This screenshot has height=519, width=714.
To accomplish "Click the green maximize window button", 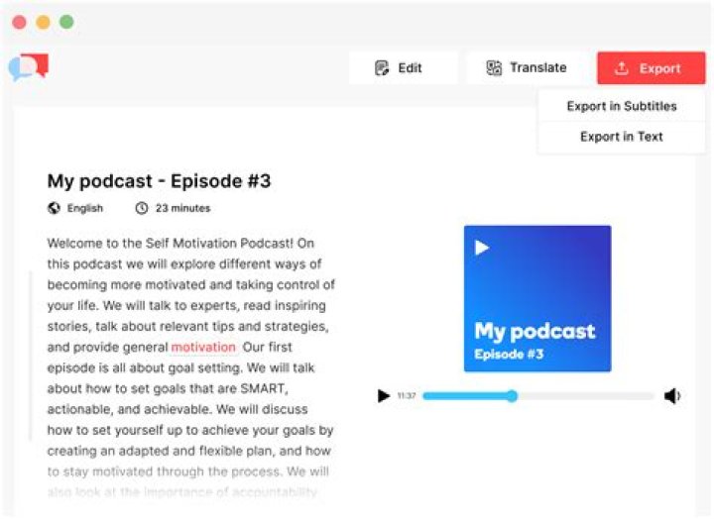I will [66, 22].
